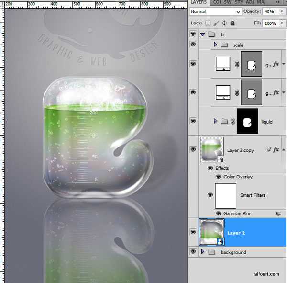Select Layer 2 thumbnail
The height and width of the screenshot is (283, 287).
(212, 232)
